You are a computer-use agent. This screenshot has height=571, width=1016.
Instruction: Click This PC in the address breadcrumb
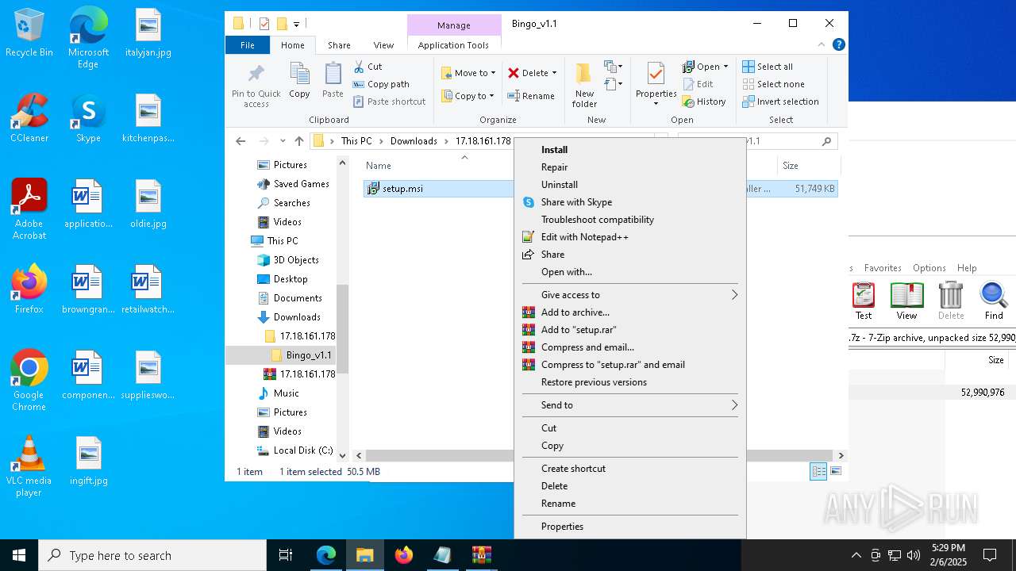[x=356, y=141]
